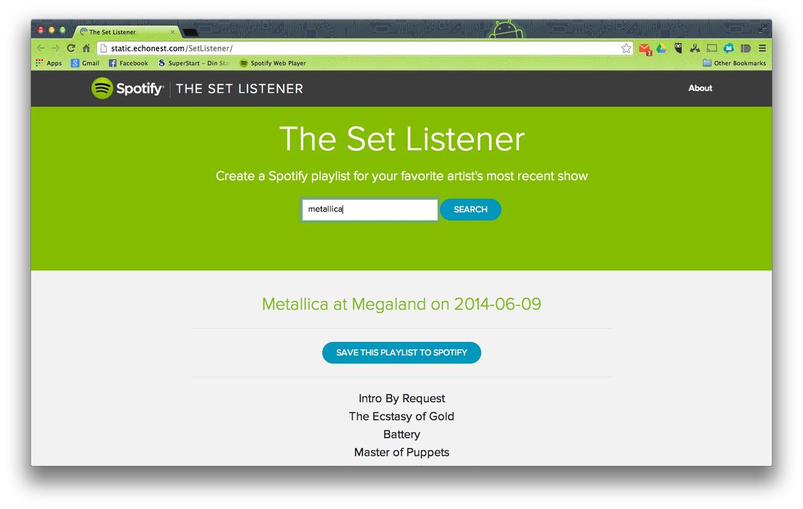The image size is (803, 509).
Task: Open the Google Drive extension icon
Action: point(661,48)
